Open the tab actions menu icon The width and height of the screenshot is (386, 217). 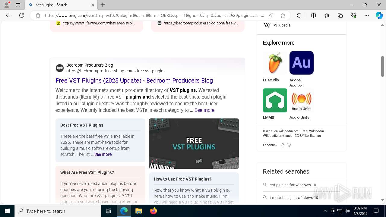coord(18,5)
